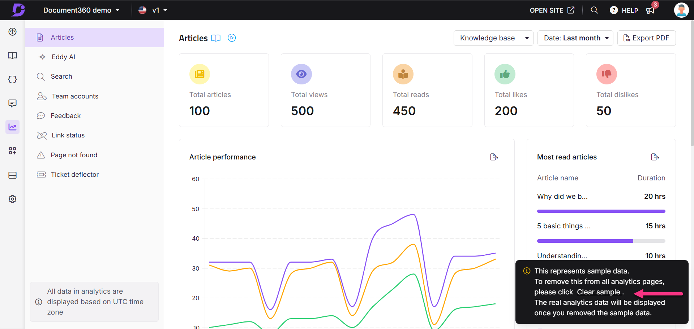The width and height of the screenshot is (694, 329).
Task: Click the Total dislikes value 50
Action: (x=604, y=111)
